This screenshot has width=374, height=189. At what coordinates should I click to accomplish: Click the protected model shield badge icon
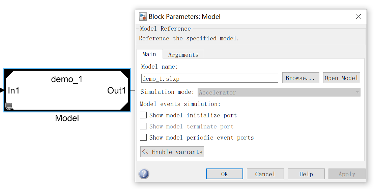point(9,107)
